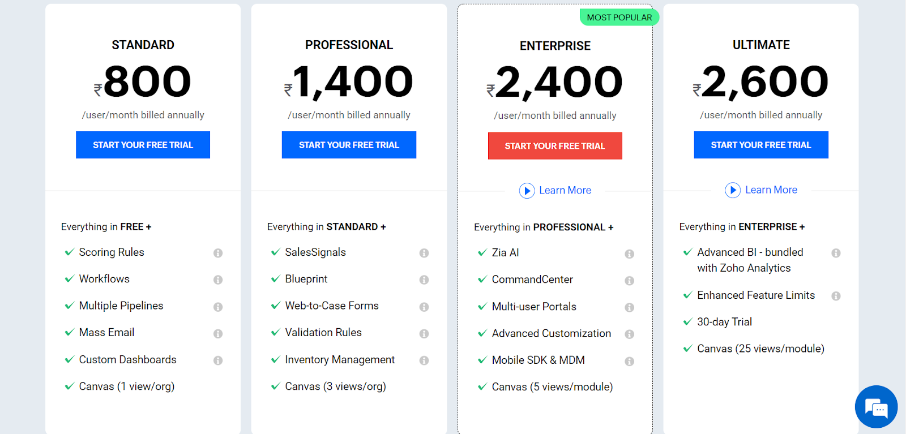Click info icon beside Custom Dashboards
Screen dimensions: 906x434
click(218, 360)
